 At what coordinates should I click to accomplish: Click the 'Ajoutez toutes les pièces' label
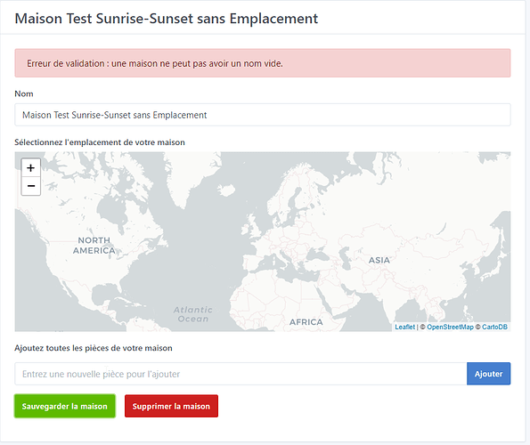click(x=94, y=348)
